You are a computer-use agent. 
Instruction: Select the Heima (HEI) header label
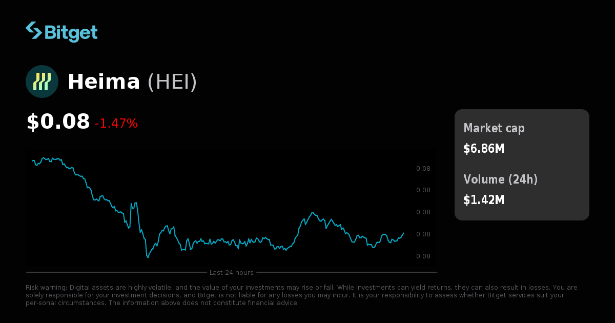click(x=132, y=82)
